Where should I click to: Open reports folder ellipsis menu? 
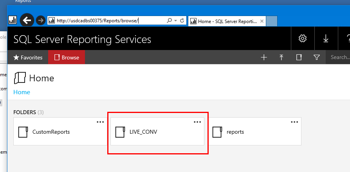tap(294, 122)
